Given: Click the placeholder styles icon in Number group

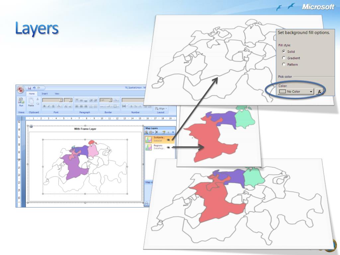Looking at the screenshot, I should pyautogui.click(x=125, y=106).
